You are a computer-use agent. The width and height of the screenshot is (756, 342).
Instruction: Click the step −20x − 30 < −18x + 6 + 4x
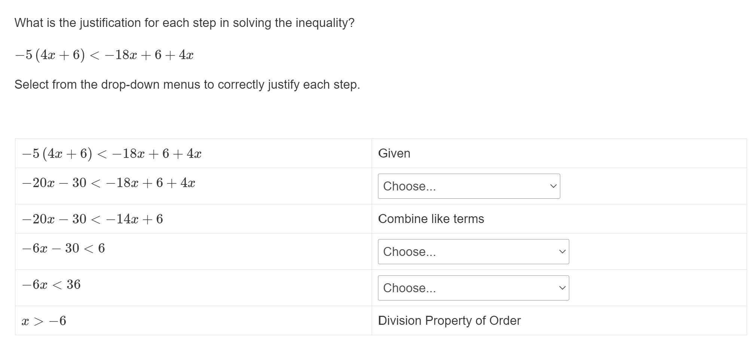(x=109, y=183)
